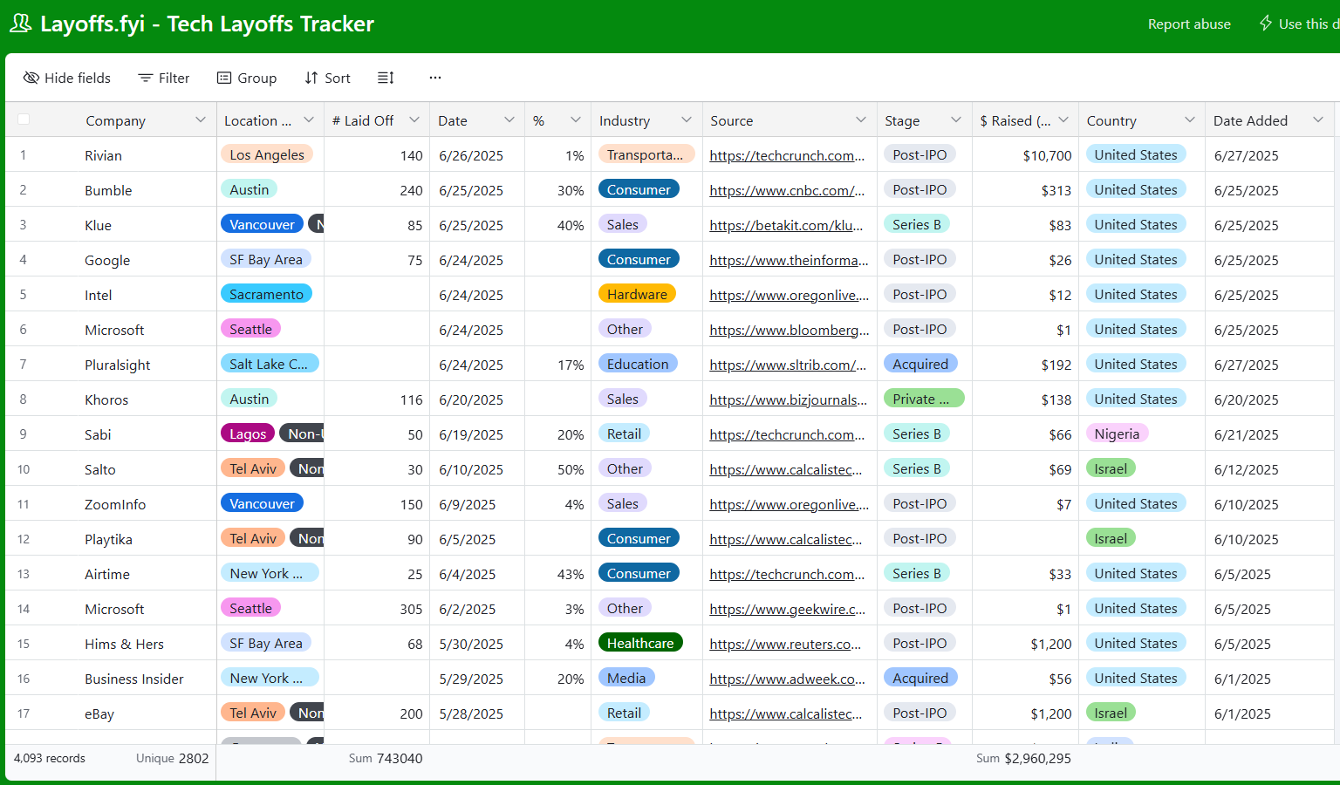Expand the Source column dropdown

click(x=861, y=120)
